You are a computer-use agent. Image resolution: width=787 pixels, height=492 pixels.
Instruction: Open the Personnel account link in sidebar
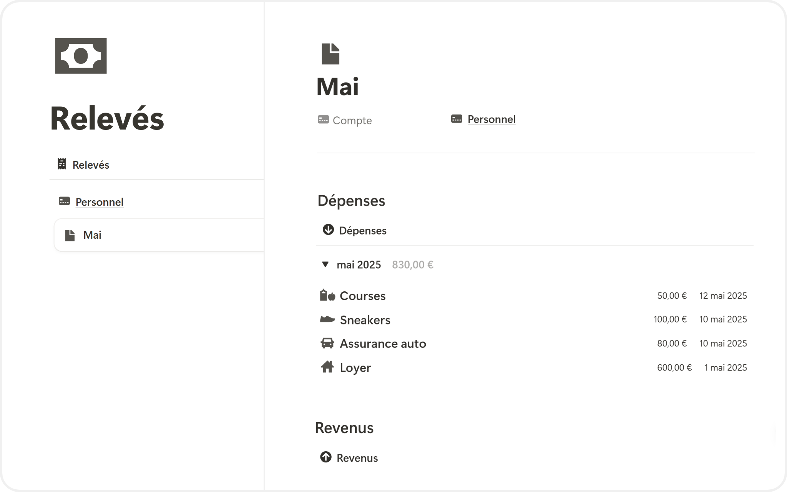pos(99,202)
